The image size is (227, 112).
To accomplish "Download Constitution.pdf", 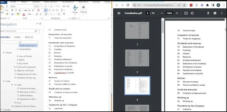I will (208, 13).
